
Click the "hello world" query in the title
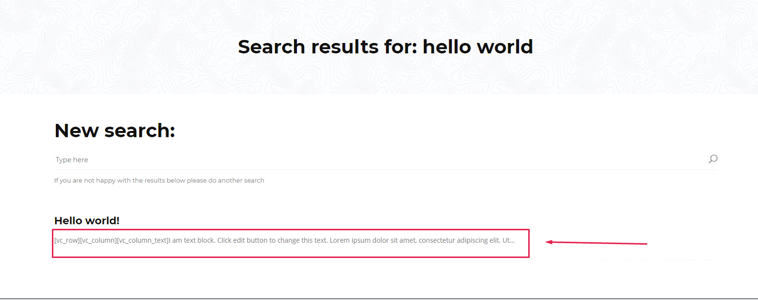click(x=478, y=47)
